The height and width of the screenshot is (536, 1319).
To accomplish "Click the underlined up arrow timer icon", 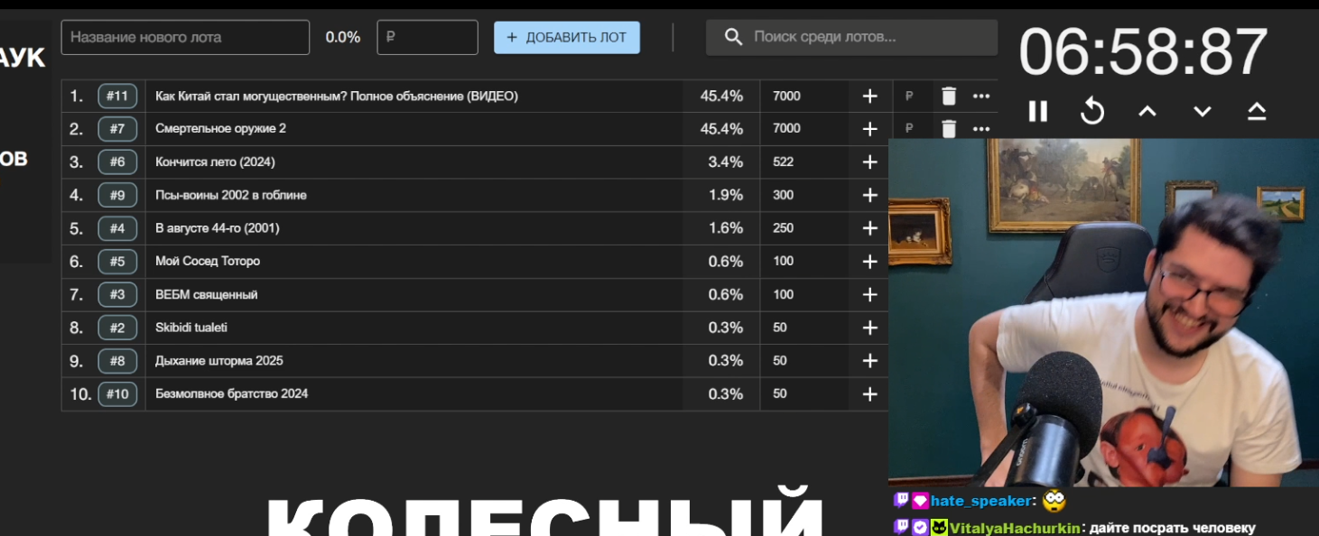I will tap(1257, 111).
